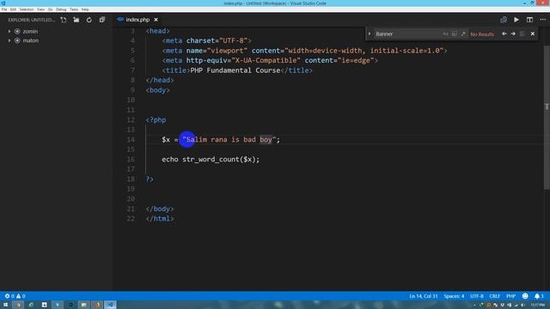
Task: Open the Selection menu
Action: (27, 9)
